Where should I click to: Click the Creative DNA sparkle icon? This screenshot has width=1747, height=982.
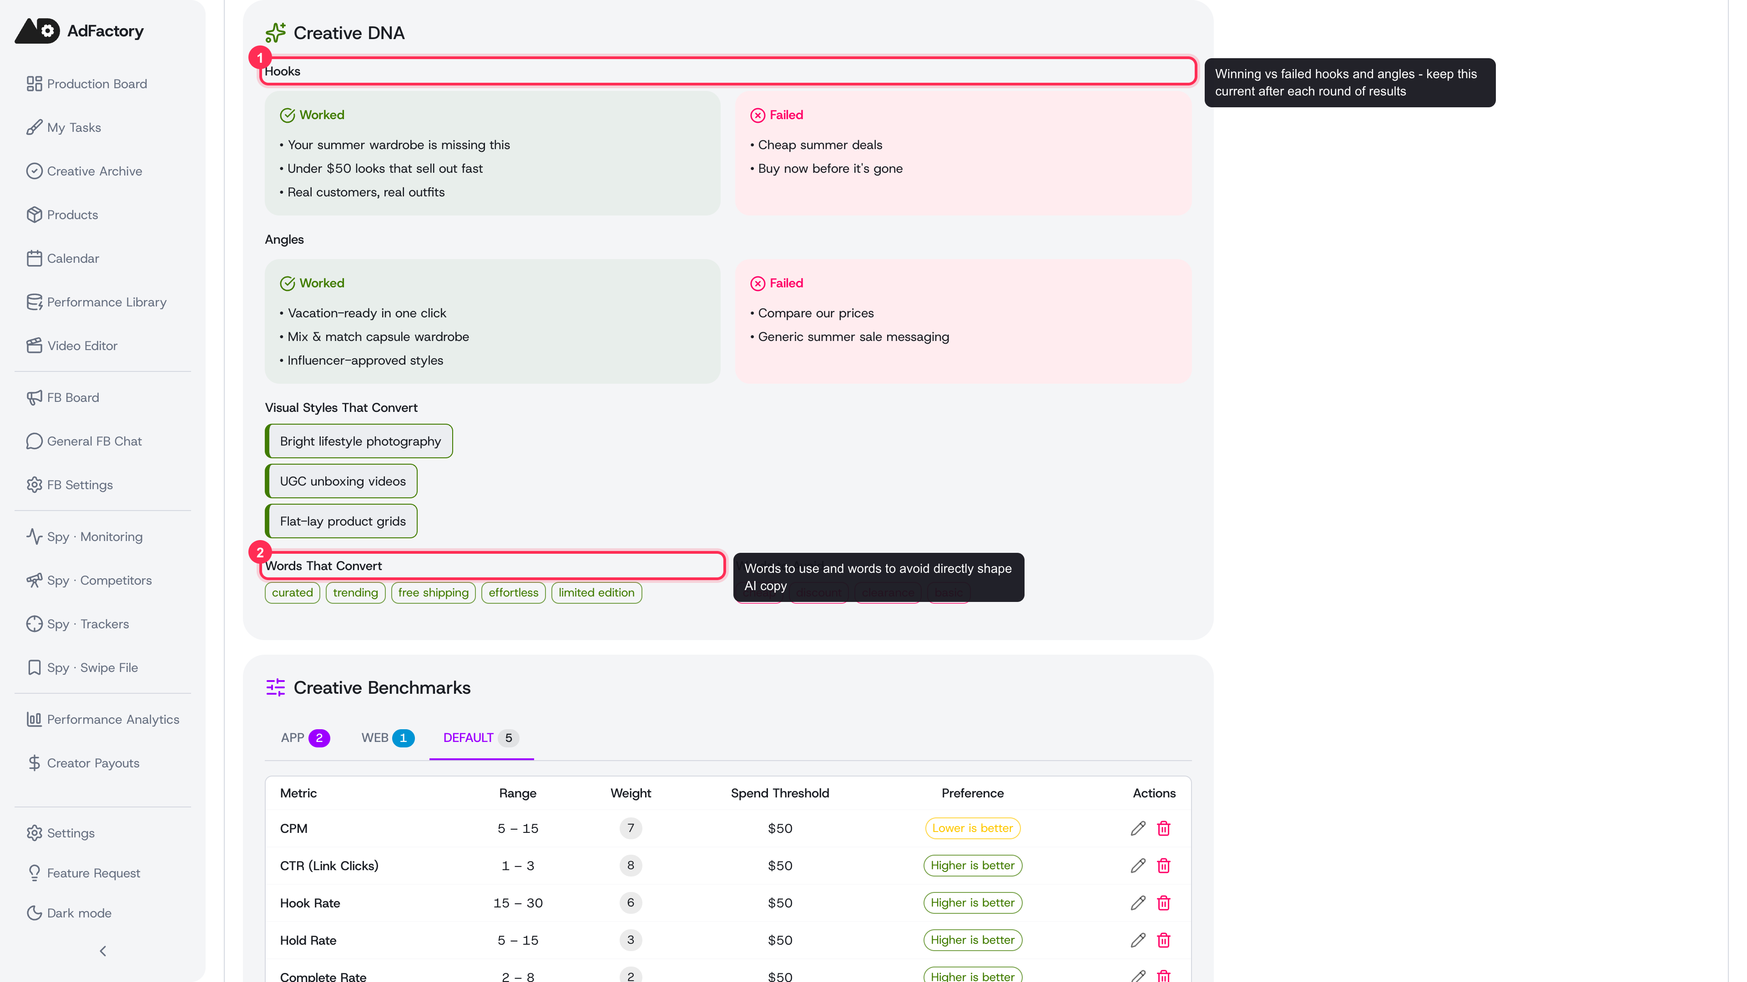(275, 33)
